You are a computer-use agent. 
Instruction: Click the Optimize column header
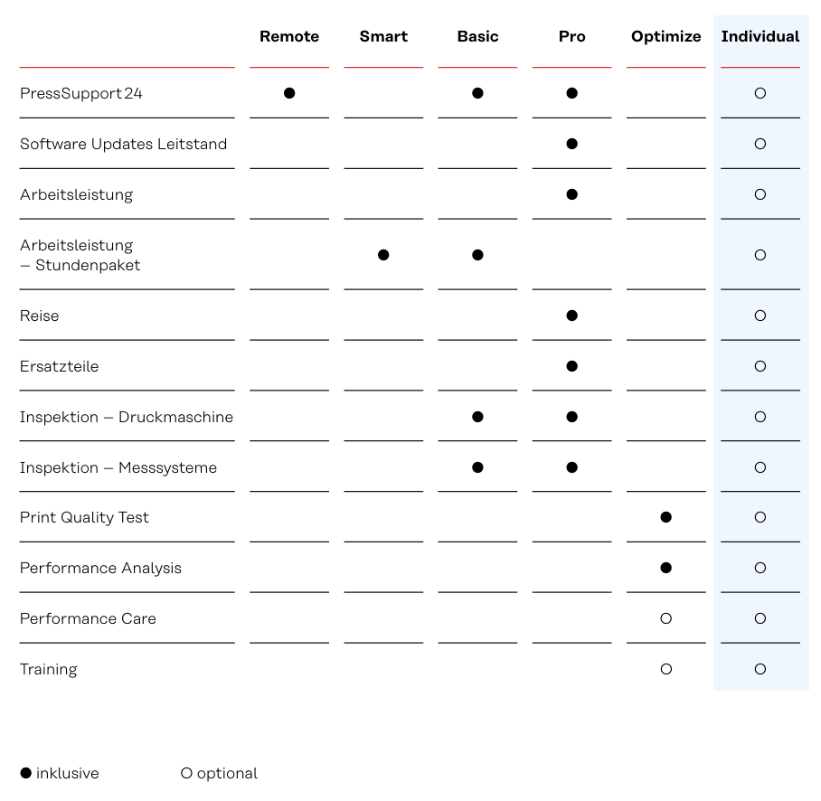[x=666, y=36]
